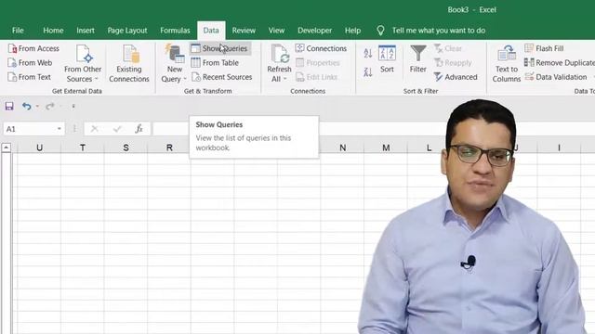This screenshot has height=334, width=595.
Task: Select column I header
Action: coord(559,148)
